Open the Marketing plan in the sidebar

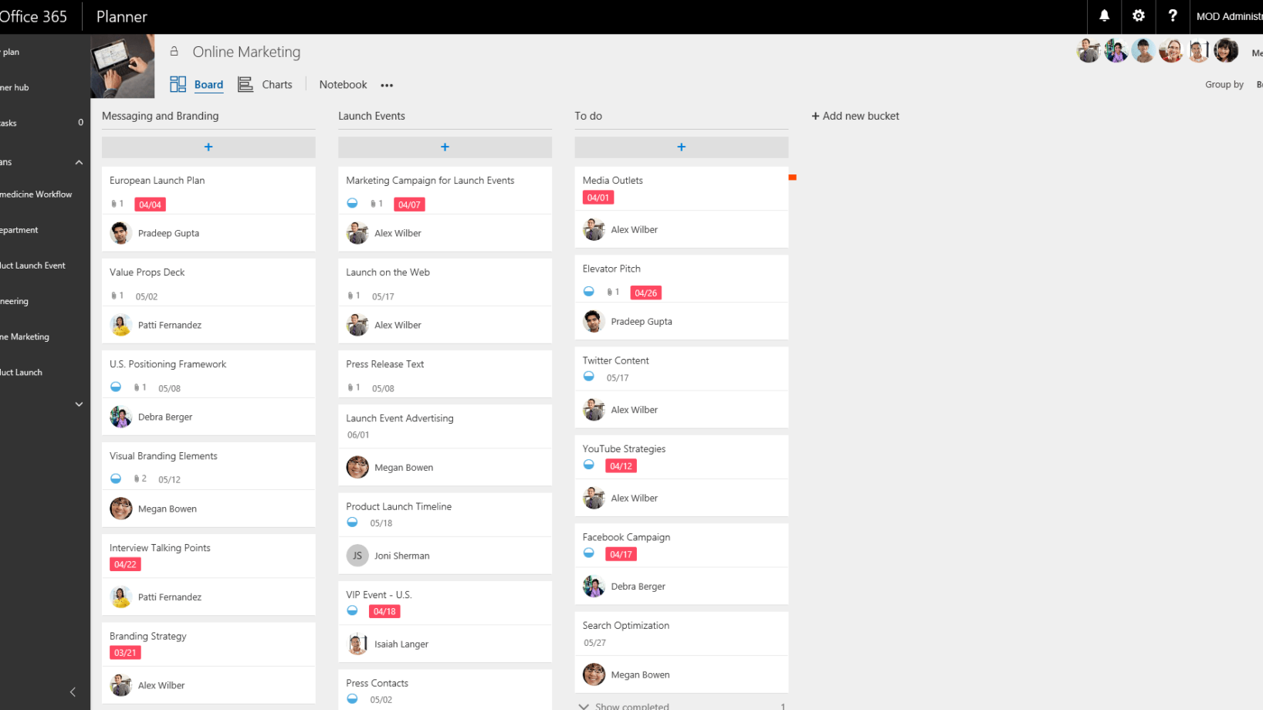coord(25,336)
